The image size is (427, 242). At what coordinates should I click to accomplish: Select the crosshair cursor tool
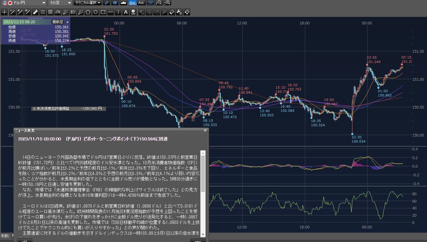pos(4,12)
